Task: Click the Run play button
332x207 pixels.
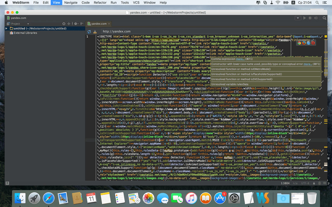Action: point(305,18)
